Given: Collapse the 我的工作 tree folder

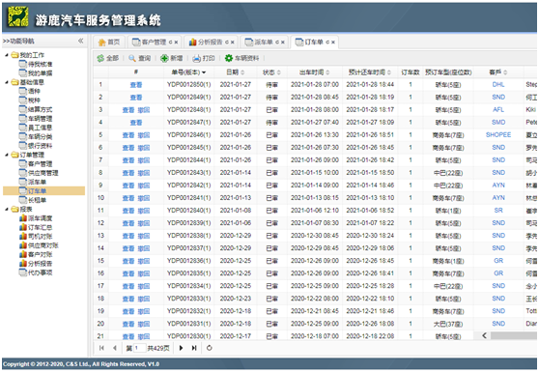Looking at the screenshot, I should (x=7, y=55).
